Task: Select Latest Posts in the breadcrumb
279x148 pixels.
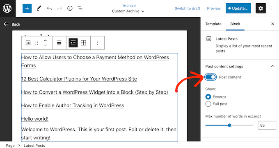Action: tap(34, 146)
